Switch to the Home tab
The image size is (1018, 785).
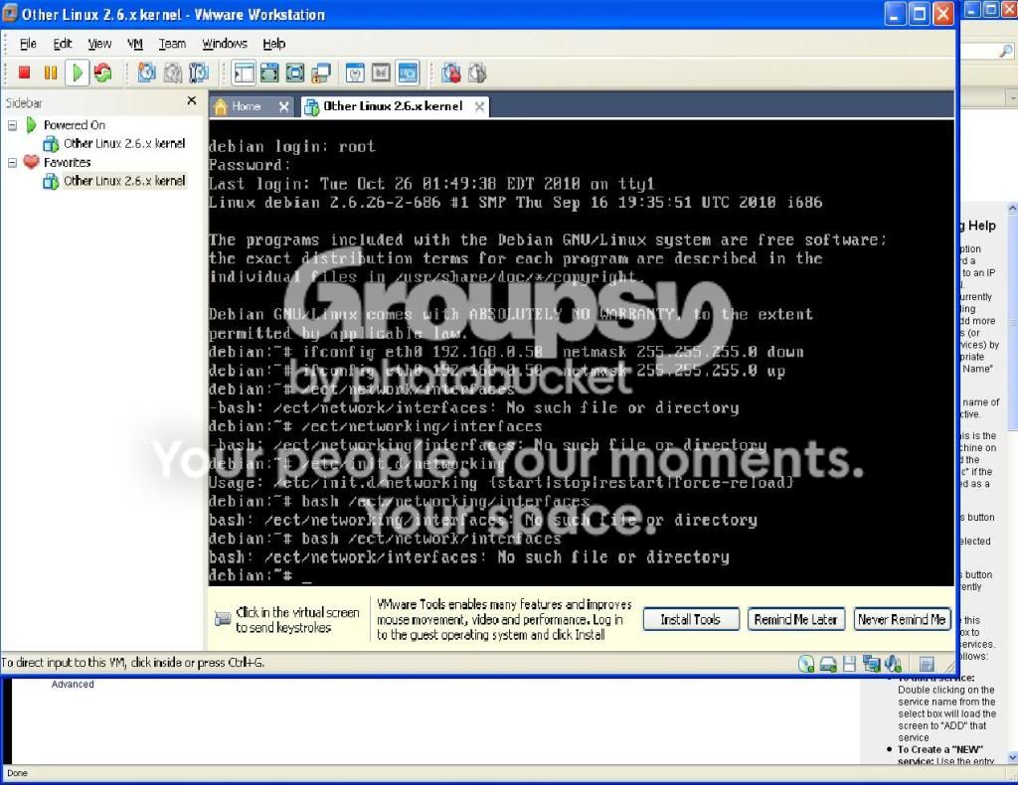(x=246, y=106)
